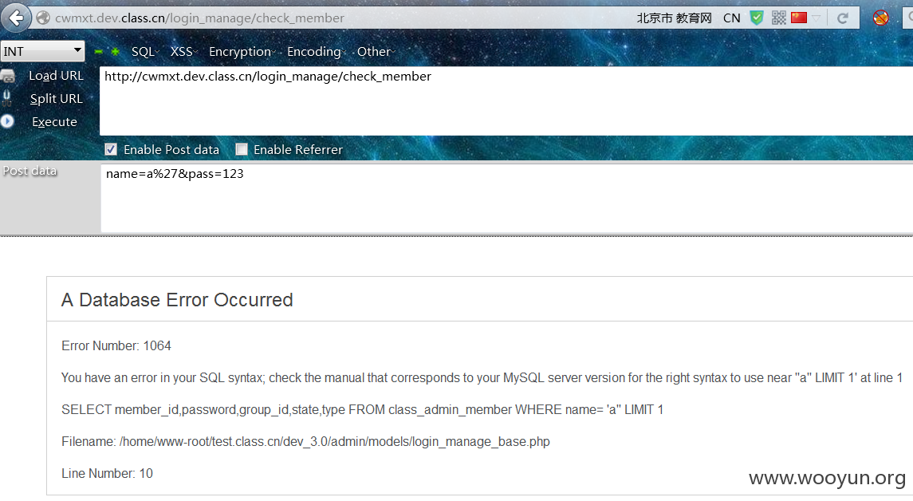Click the Post data text field

506,198
